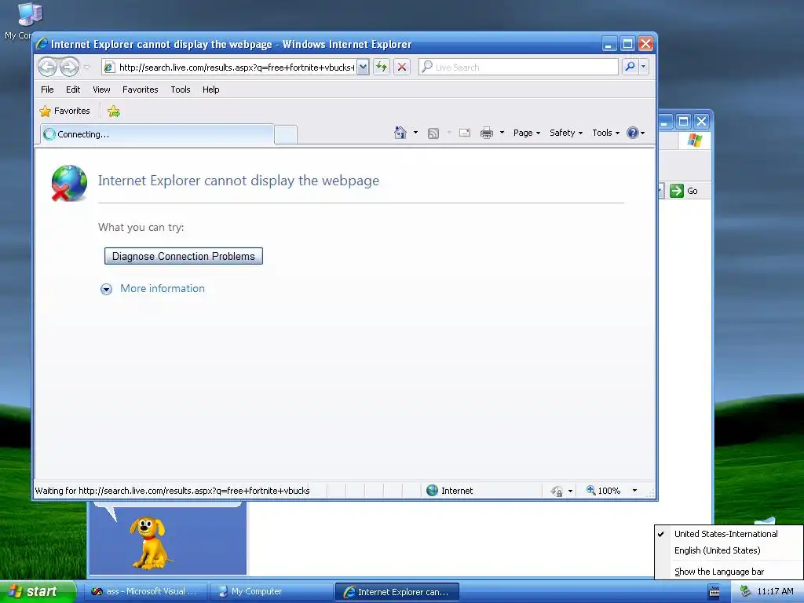The height and width of the screenshot is (603, 804).
Task: Click the magnifier Search button
Action: coord(630,67)
